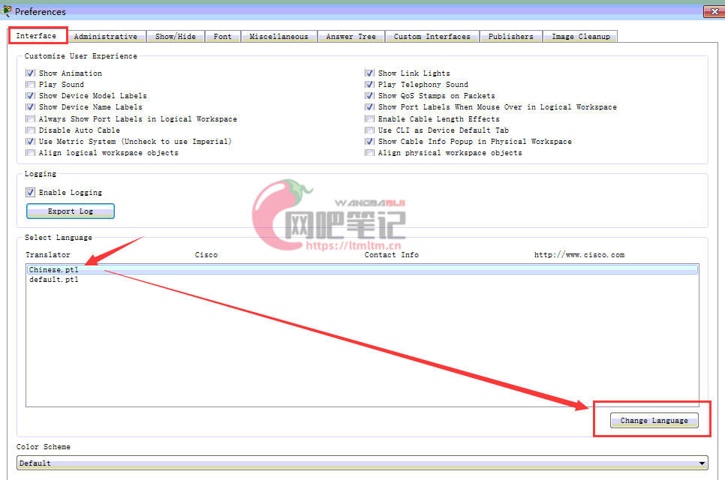Open the Image Cleanup tab
Screen dimensions: 725x480
point(581,37)
